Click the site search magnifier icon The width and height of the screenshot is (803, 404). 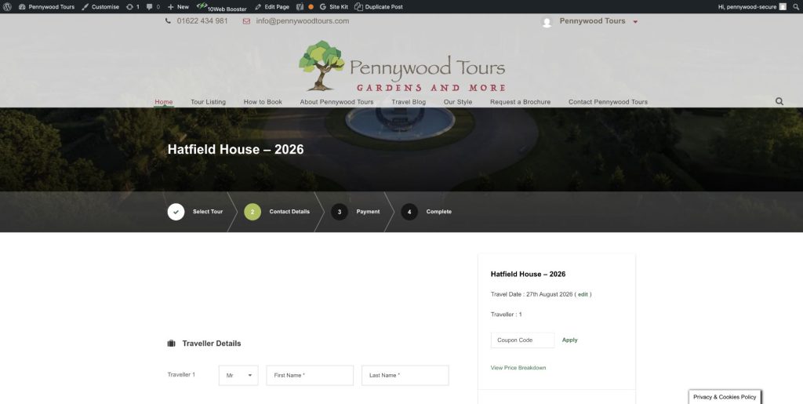[779, 101]
